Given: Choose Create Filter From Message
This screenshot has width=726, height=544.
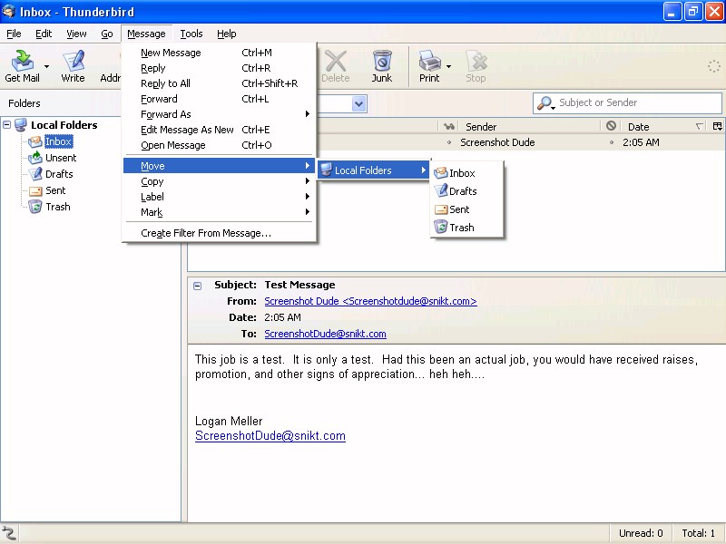Looking at the screenshot, I should 220,233.
